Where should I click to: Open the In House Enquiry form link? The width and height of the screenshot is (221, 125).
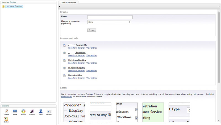click(77, 67)
